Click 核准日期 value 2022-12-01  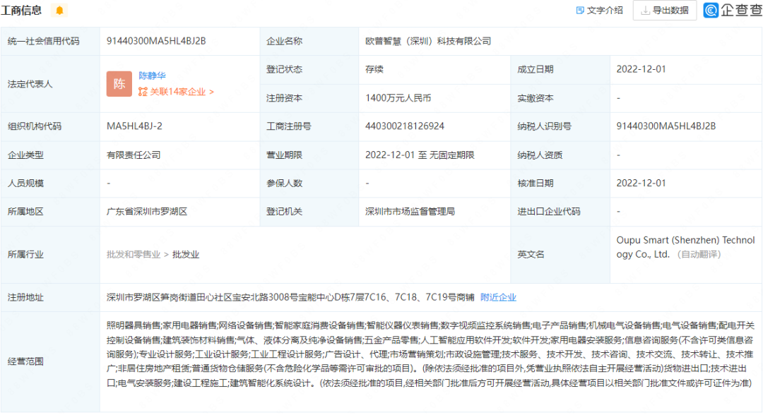tap(641, 183)
